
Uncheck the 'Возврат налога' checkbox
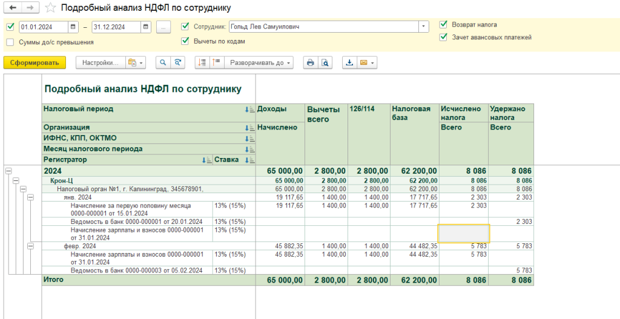point(443,25)
